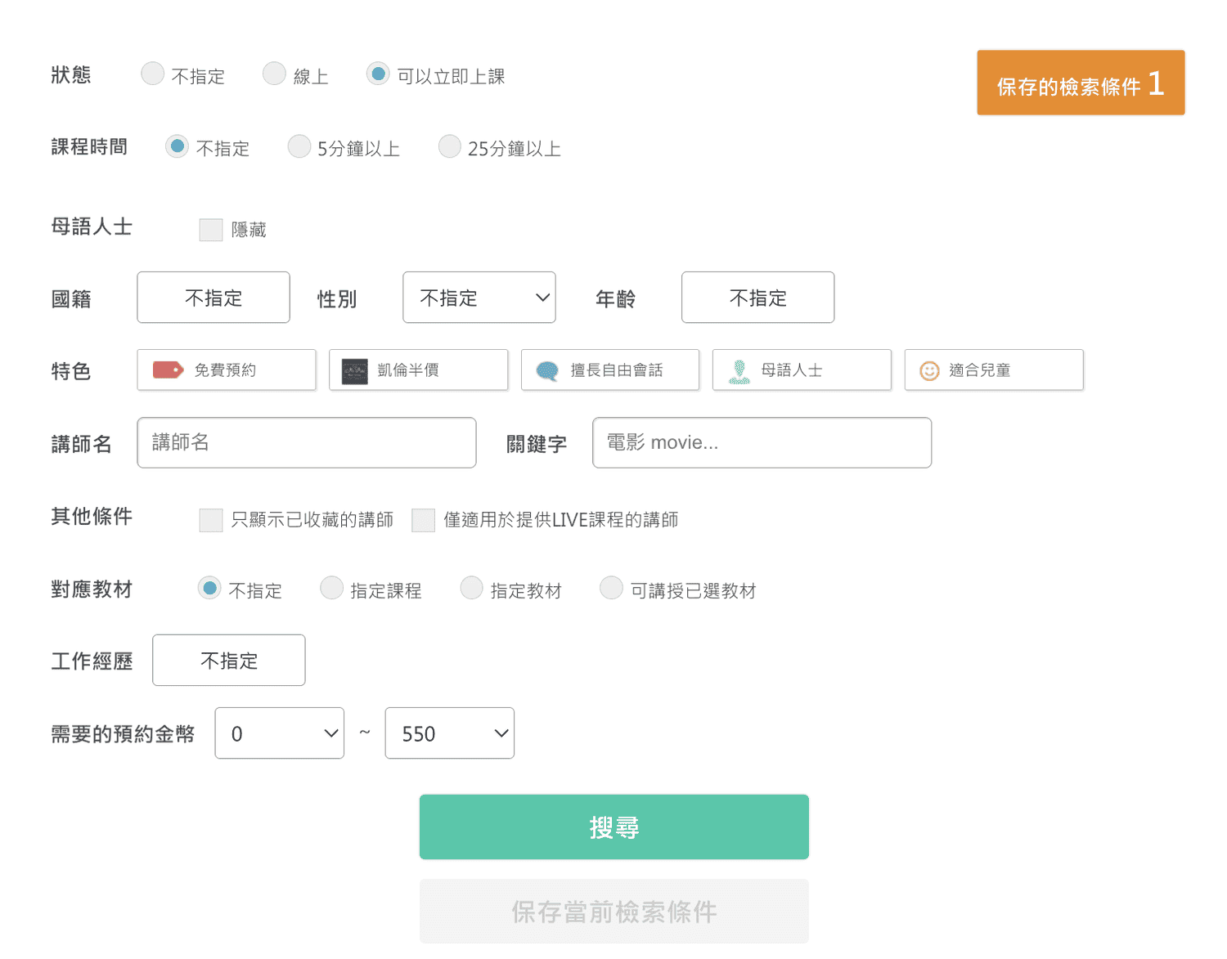Choose 25分鐘以上 course time option
Image resolution: width=1227 pixels, height=959 pixels.
[x=450, y=146]
